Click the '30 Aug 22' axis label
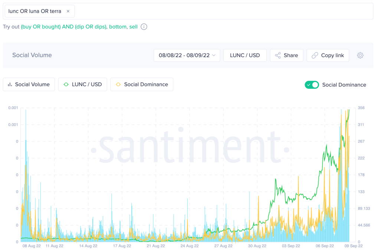The height and width of the screenshot is (252, 380). coord(257,246)
